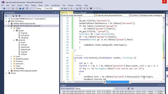Select Tables in IntelliSense suggestion list
The height and width of the screenshot is (94, 168).
coord(117,82)
